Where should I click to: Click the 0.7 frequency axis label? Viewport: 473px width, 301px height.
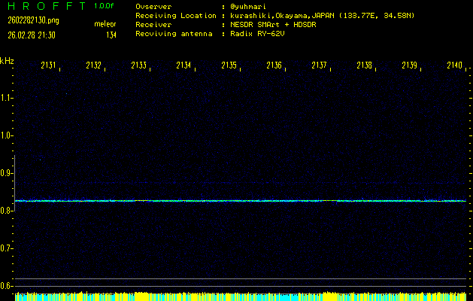6,248
